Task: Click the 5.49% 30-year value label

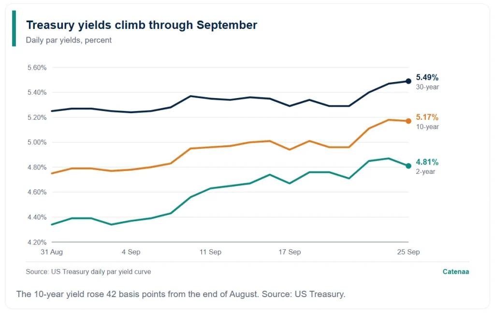Action: point(427,77)
